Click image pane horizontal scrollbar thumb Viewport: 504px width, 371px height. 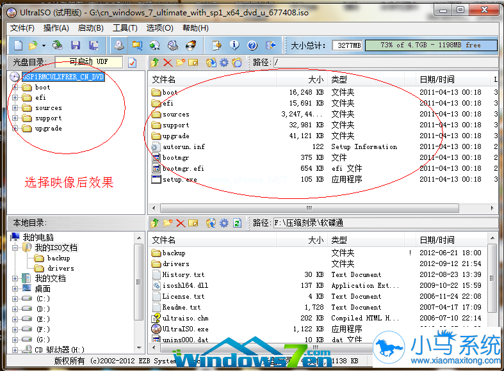click(309, 208)
